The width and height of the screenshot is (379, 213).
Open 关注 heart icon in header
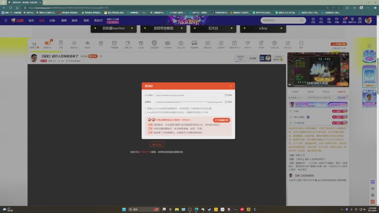(321, 20)
